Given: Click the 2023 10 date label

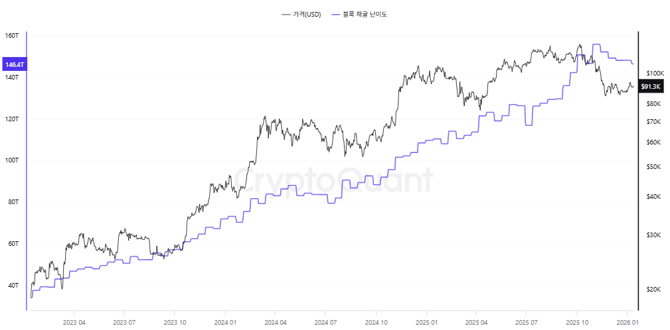Looking at the screenshot, I should point(175,323).
